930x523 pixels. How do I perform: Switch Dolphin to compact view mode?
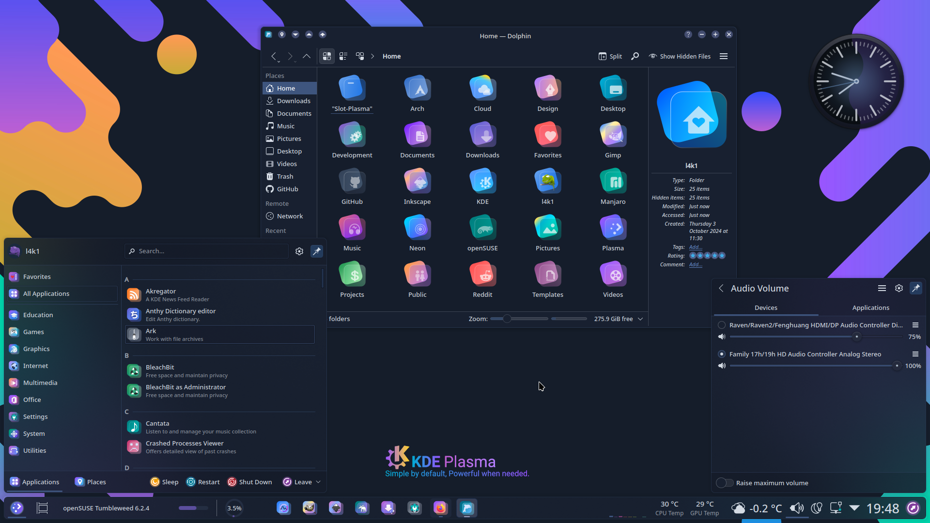343,56
